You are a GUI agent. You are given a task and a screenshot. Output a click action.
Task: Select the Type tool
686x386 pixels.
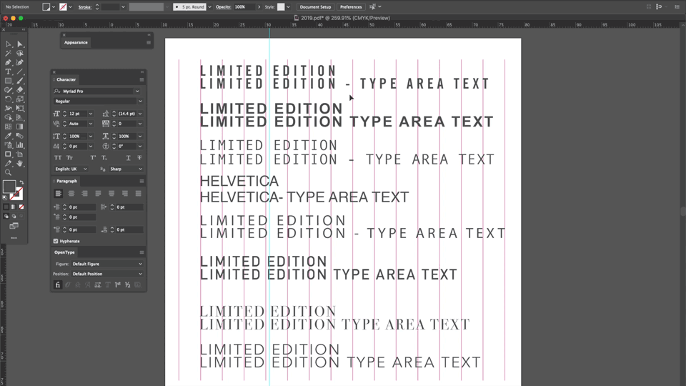click(x=8, y=71)
